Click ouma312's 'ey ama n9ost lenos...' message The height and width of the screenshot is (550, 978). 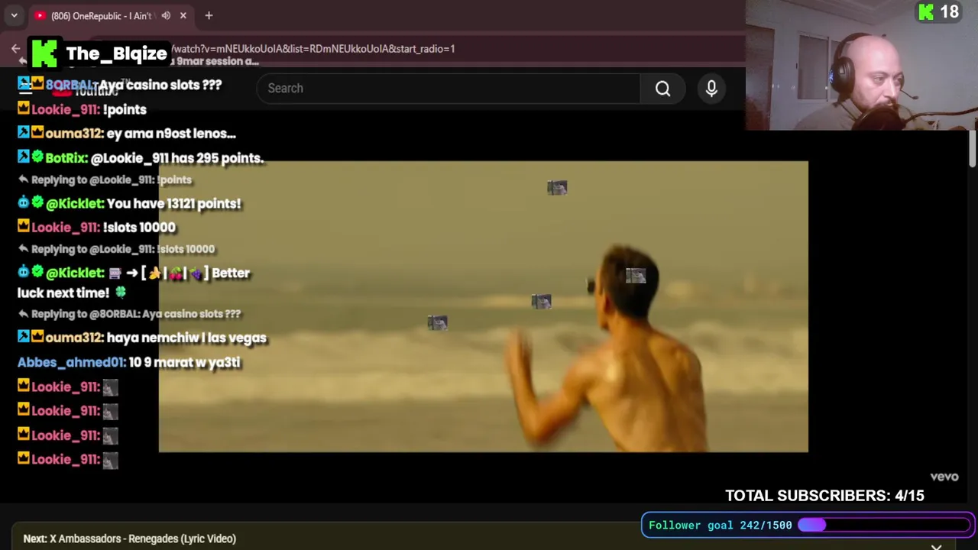coord(171,134)
